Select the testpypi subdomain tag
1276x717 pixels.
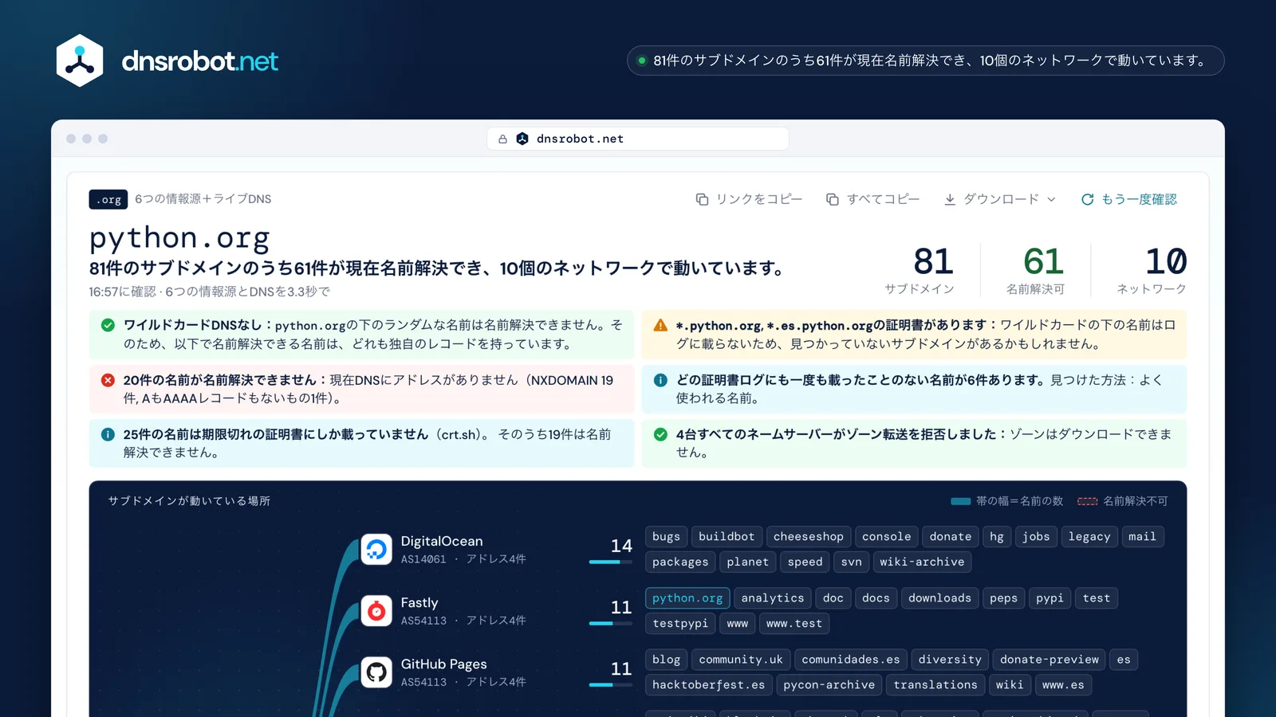(679, 624)
